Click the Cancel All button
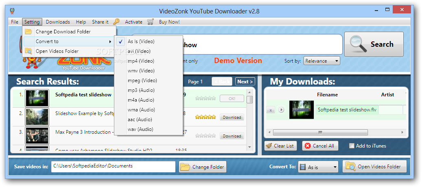 [320, 146]
